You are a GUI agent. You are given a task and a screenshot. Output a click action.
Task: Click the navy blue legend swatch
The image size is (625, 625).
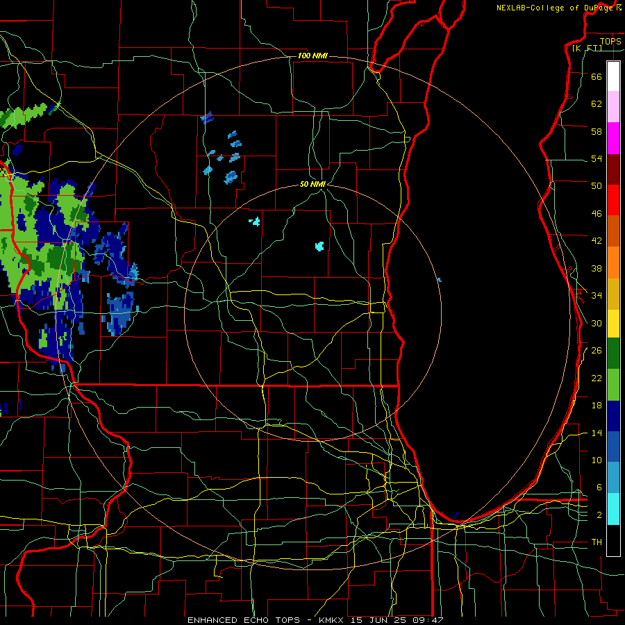coord(613,416)
